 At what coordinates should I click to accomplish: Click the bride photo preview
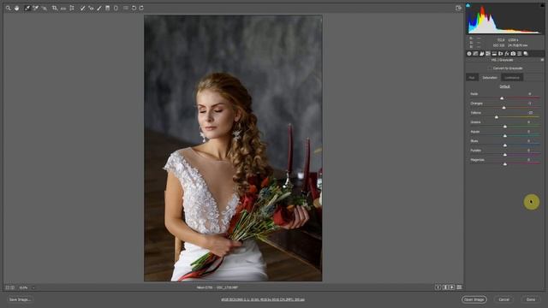coord(233,148)
